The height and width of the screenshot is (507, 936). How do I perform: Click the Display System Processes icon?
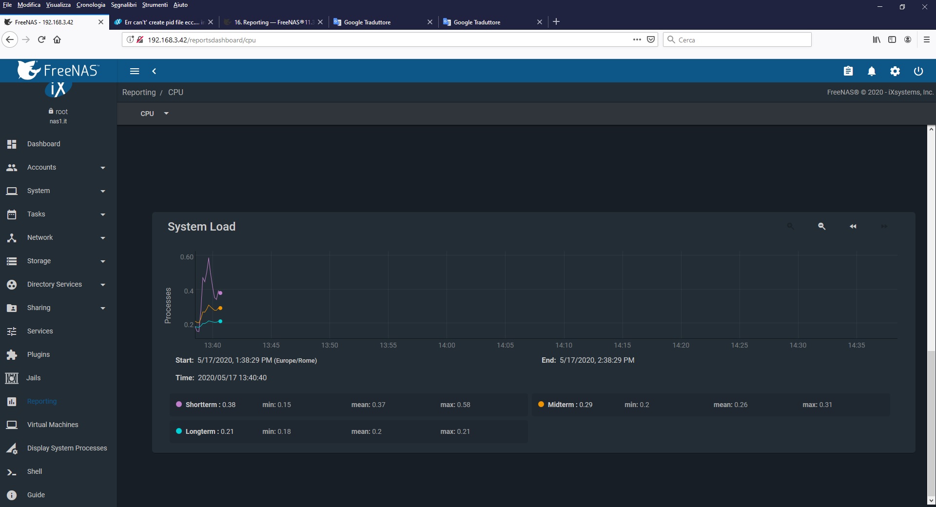tap(12, 448)
